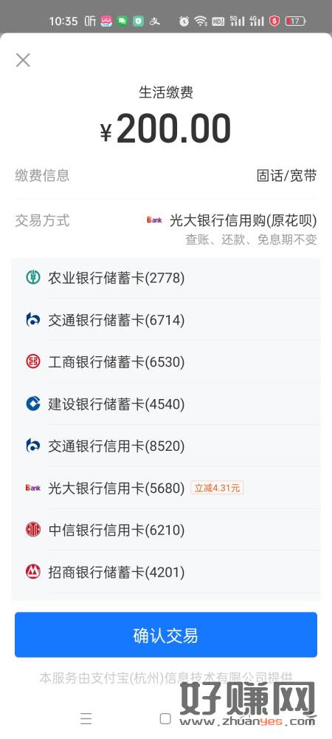This screenshot has height=739, width=332.
Task: Tap the China Merchants Bank logo icon
Action: click(x=32, y=572)
